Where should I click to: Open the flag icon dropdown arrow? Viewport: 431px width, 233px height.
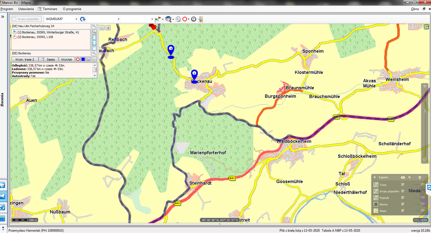163,19
